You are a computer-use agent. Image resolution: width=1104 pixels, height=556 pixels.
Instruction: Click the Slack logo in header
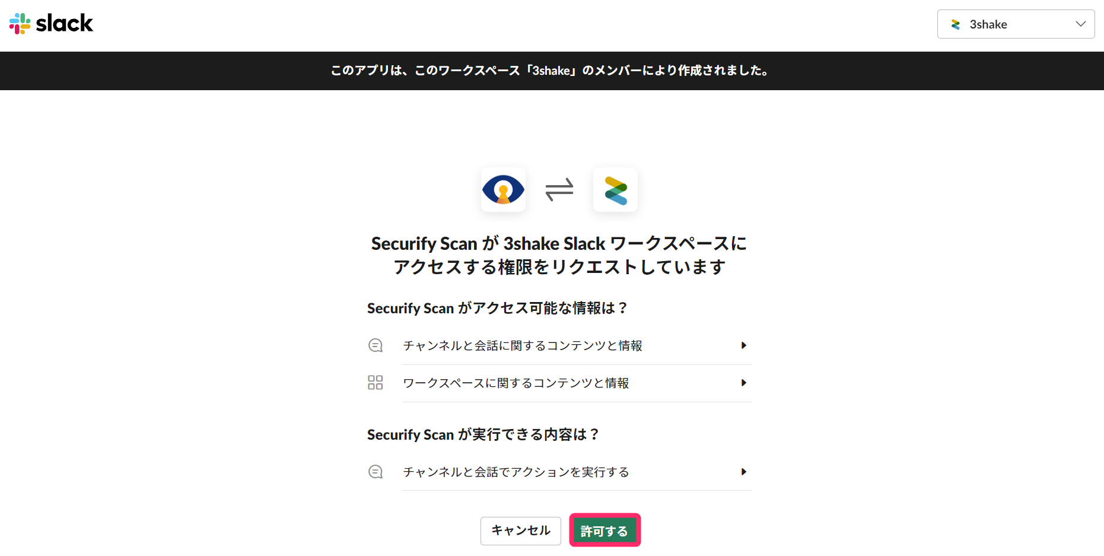(51, 24)
